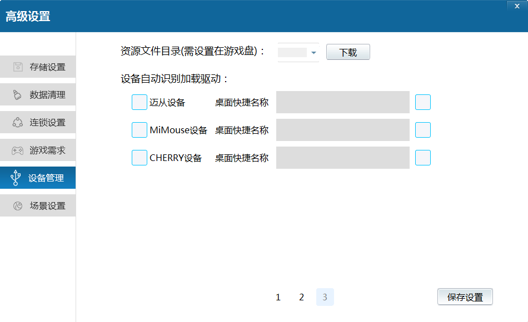This screenshot has height=322, width=528.
Task: Open page 2 of settings
Action: [x=301, y=297]
